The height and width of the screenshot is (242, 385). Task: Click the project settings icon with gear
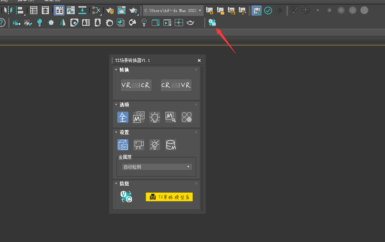point(209,11)
